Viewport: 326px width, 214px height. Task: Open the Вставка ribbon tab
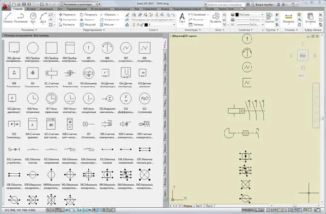pos(31,9)
